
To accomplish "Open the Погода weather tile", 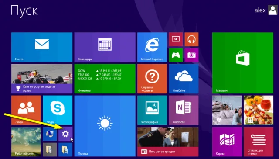I will (105, 126).
